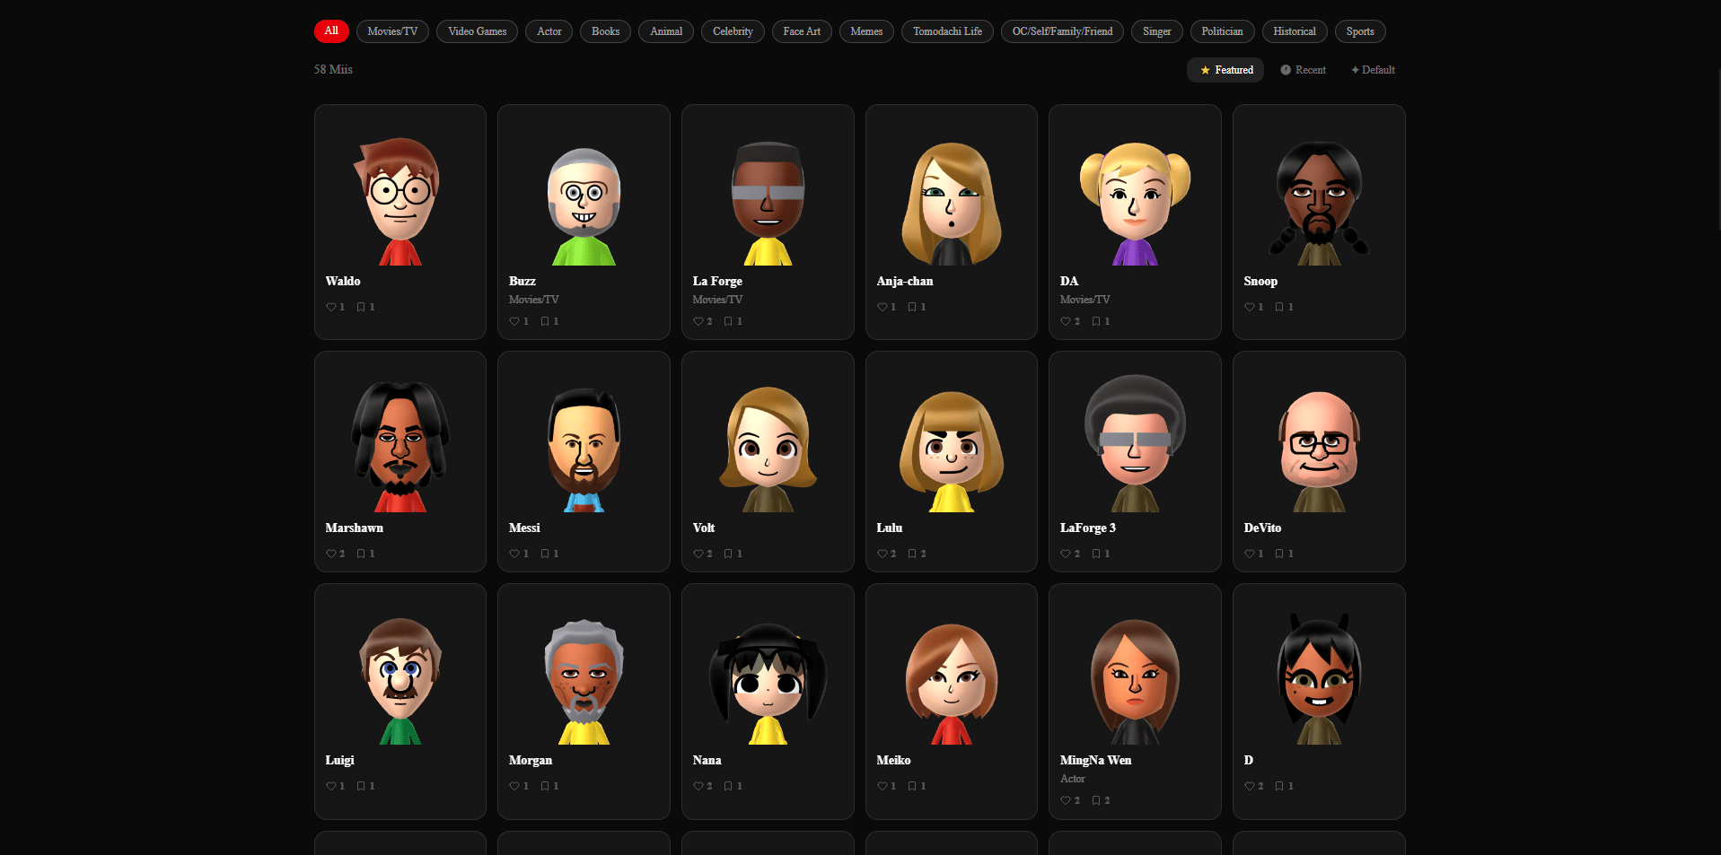Like the DA Mii
1721x855 pixels.
(1066, 321)
